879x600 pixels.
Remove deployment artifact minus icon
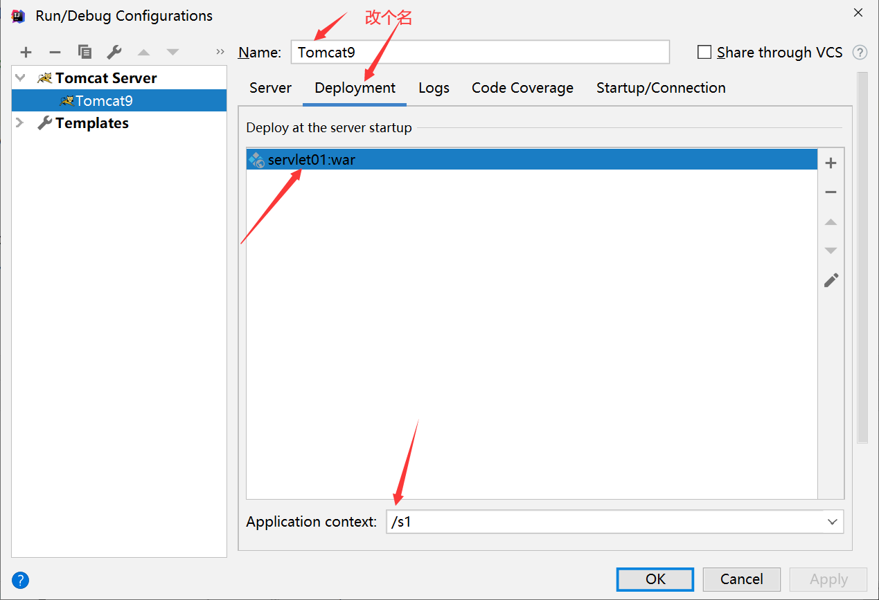pyautogui.click(x=831, y=192)
